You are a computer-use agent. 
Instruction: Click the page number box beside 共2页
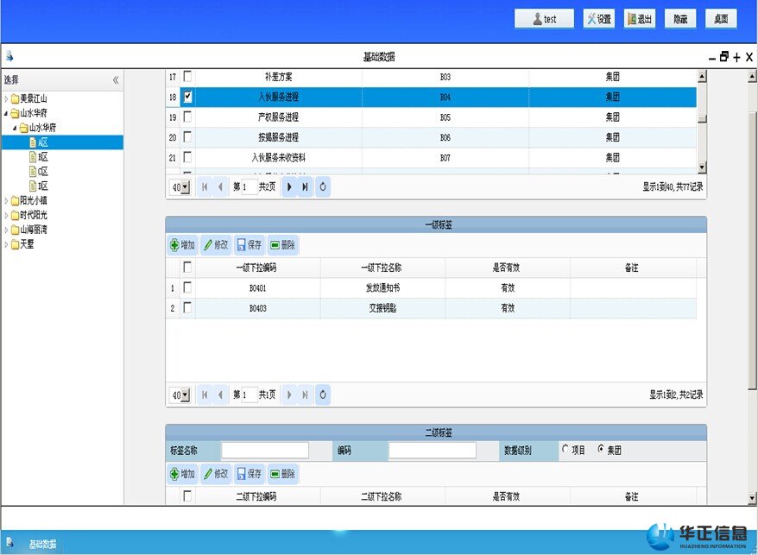(x=249, y=187)
